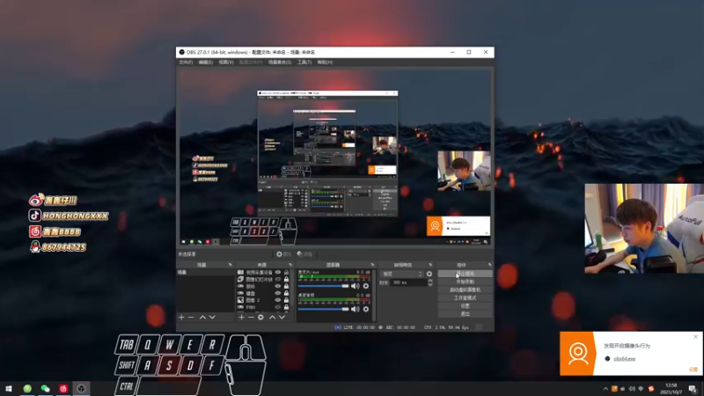Viewport: 704px width, 396px height.
Task: Pop out the 场景 dock panel
Action: 231,265
